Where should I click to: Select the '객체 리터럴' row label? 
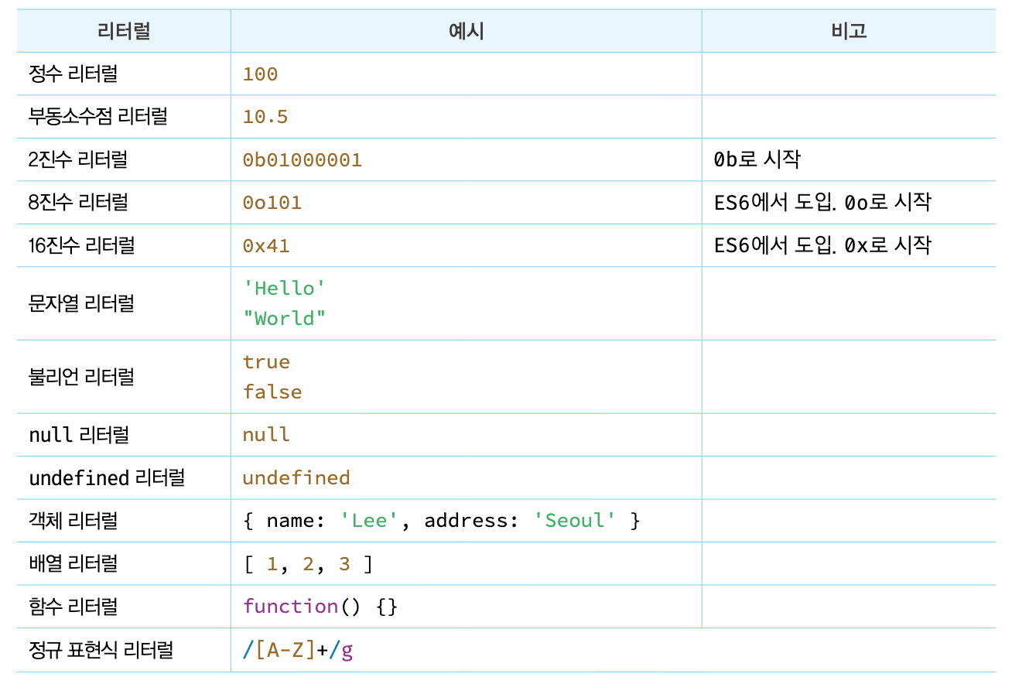coord(74,521)
